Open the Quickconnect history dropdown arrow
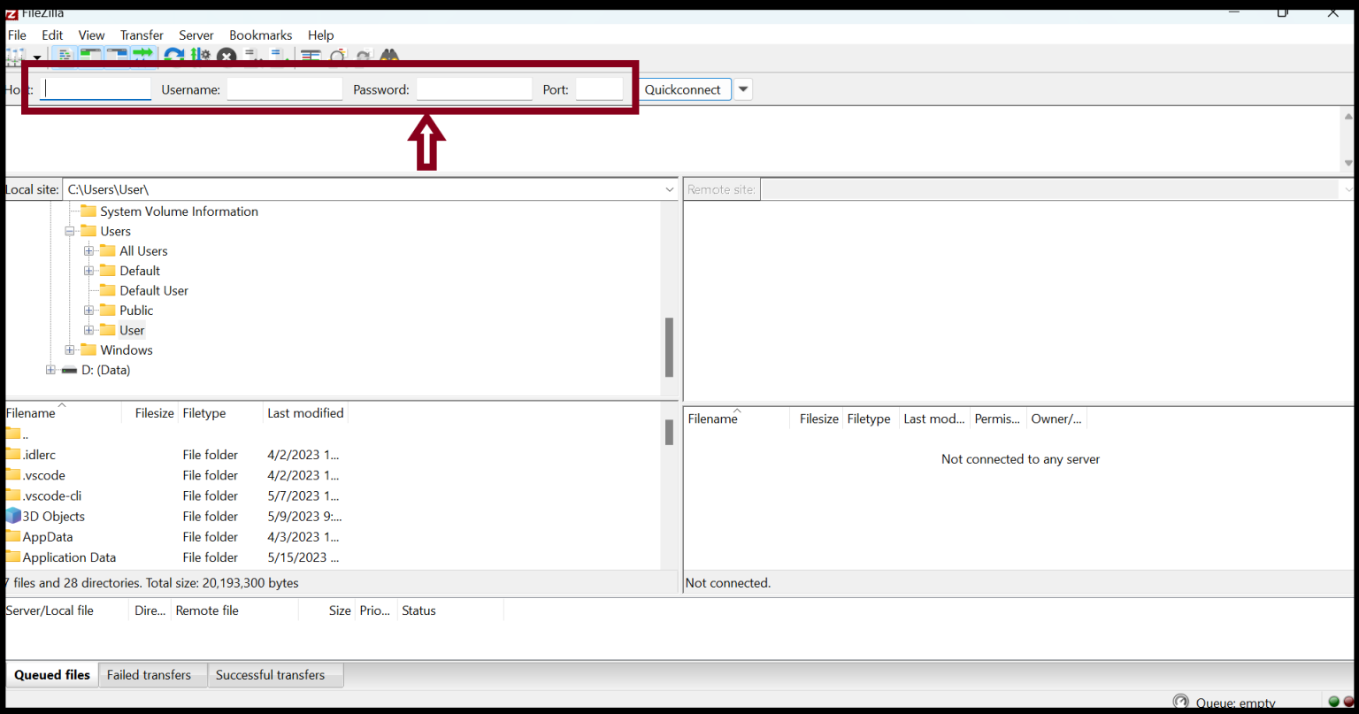The width and height of the screenshot is (1359, 714). (x=743, y=89)
